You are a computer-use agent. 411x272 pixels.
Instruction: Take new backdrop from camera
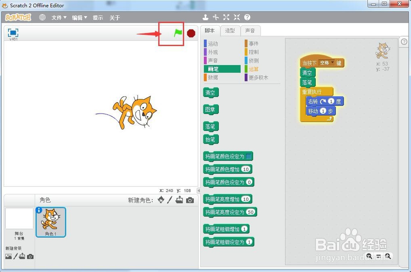click(30, 256)
